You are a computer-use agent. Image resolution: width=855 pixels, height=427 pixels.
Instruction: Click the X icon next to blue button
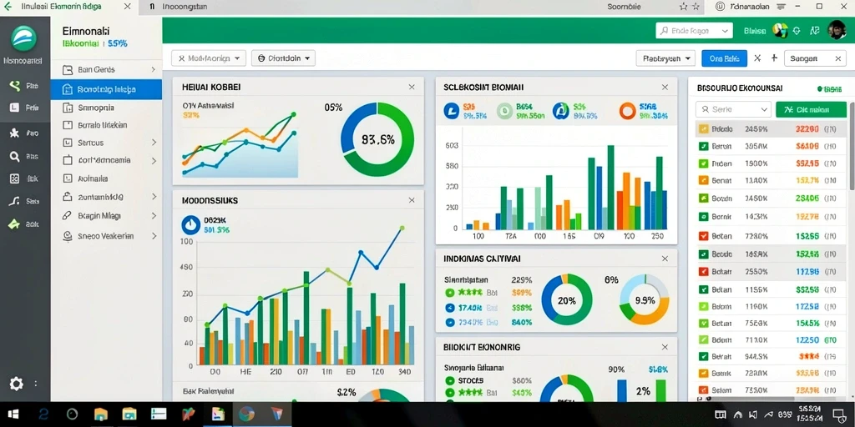(x=757, y=58)
